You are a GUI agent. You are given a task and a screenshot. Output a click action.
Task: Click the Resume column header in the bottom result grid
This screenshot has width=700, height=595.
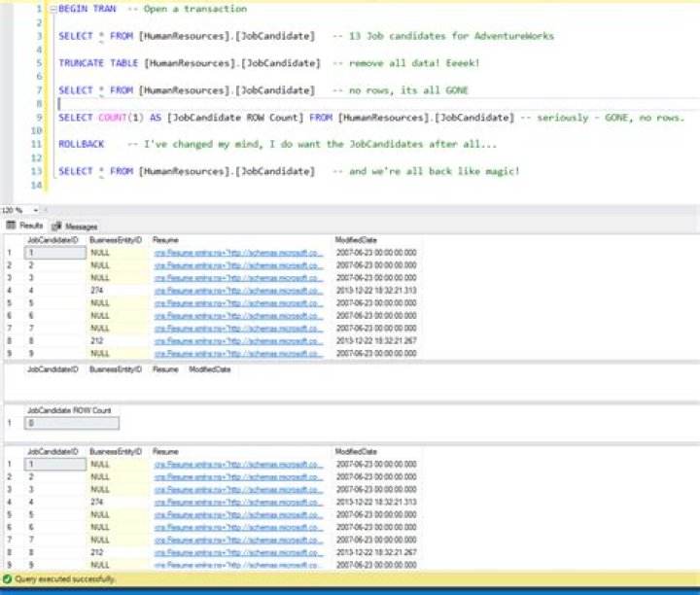point(165,452)
